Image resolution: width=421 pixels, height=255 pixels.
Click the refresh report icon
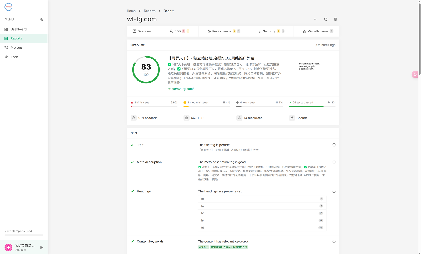[325, 19]
